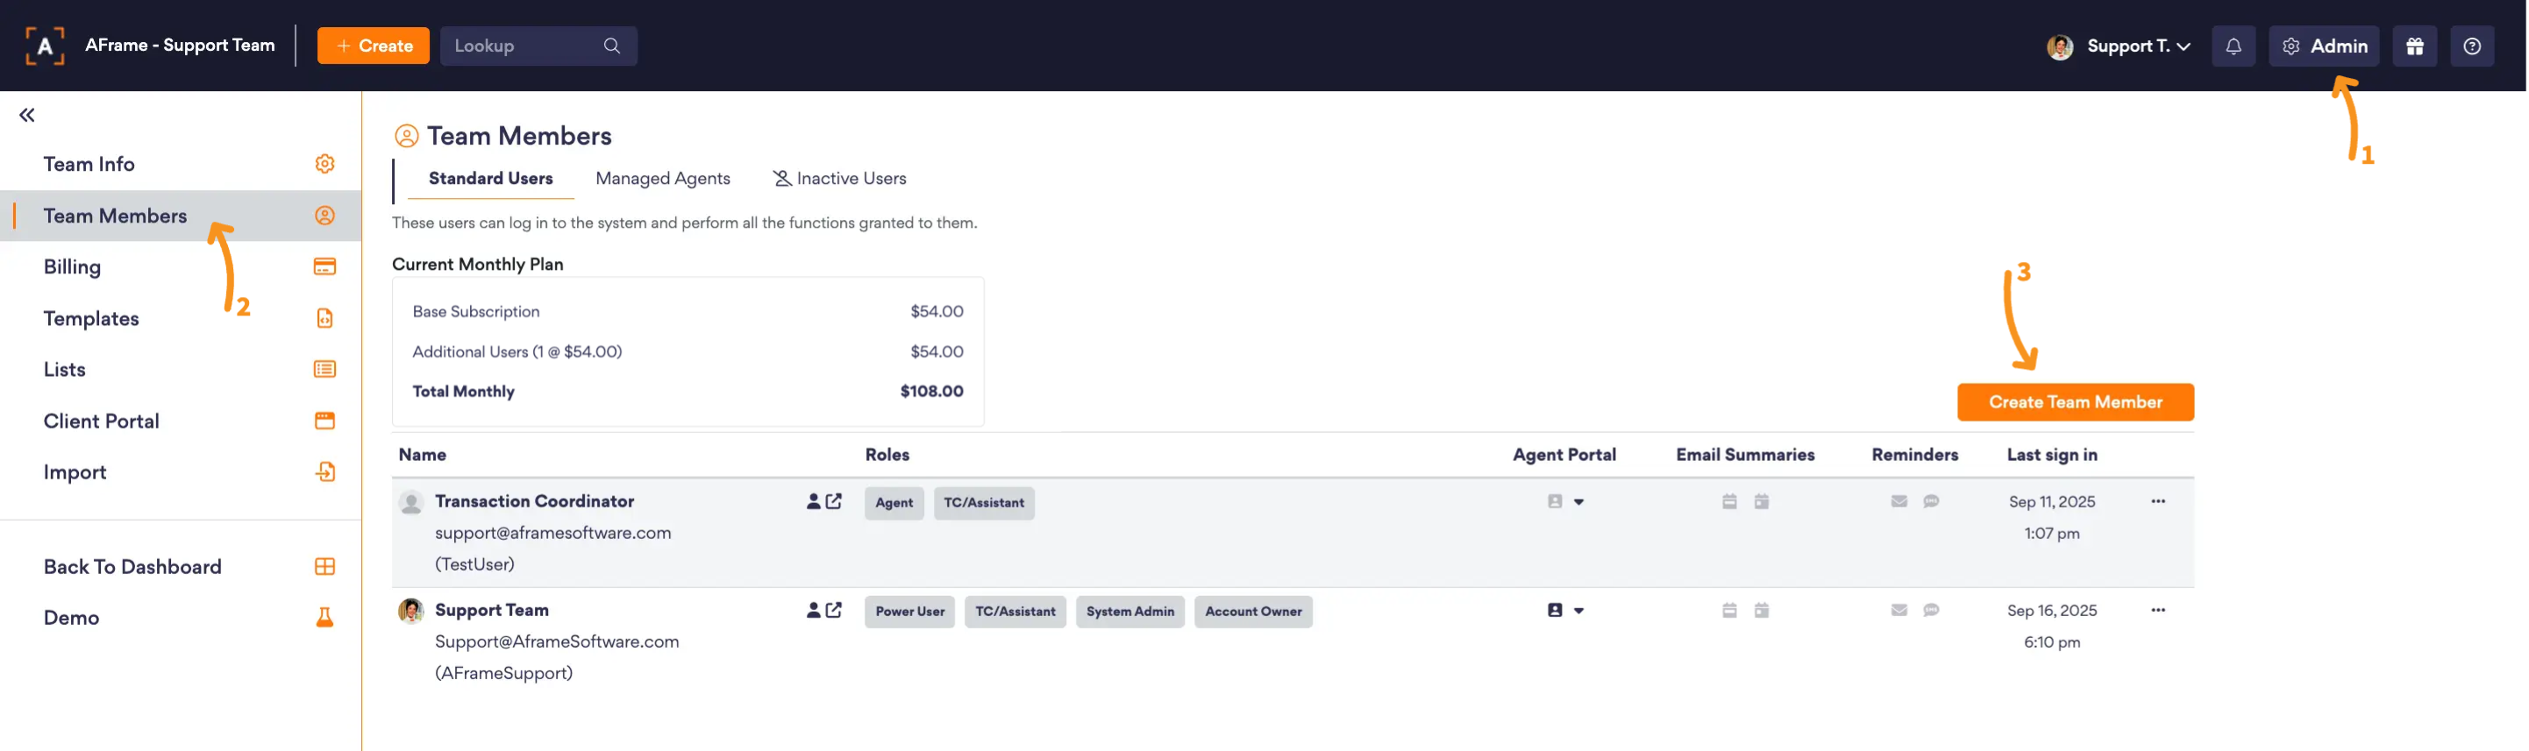Impersonate Transaction Coordinator user icon
The width and height of the screenshot is (2529, 751).
(813, 501)
